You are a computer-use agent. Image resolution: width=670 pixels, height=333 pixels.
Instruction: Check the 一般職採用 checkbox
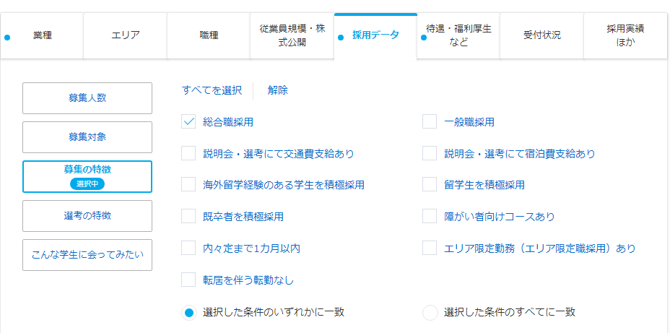pyautogui.click(x=430, y=122)
